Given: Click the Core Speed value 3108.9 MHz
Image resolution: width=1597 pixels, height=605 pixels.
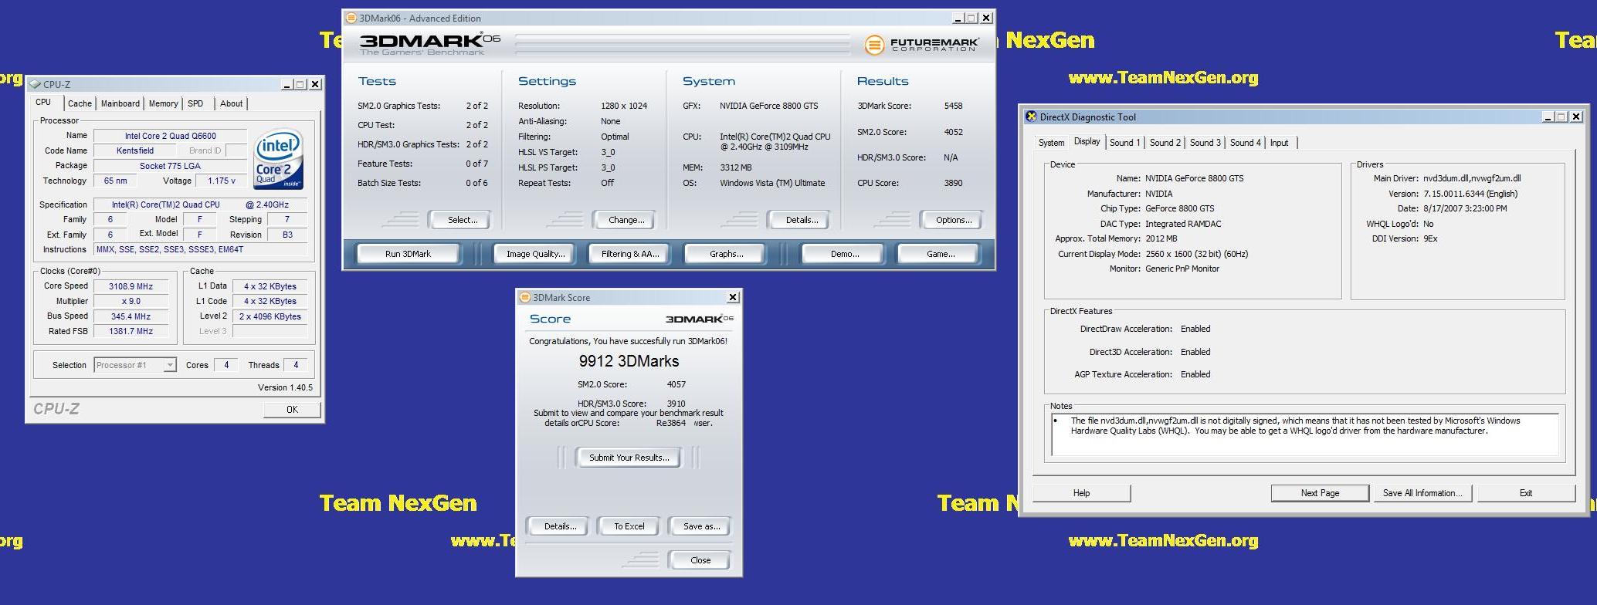Looking at the screenshot, I should click(x=131, y=286).
